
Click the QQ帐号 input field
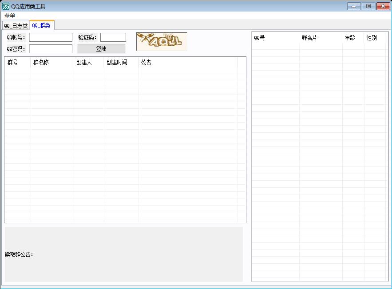[x=51, y=37]
